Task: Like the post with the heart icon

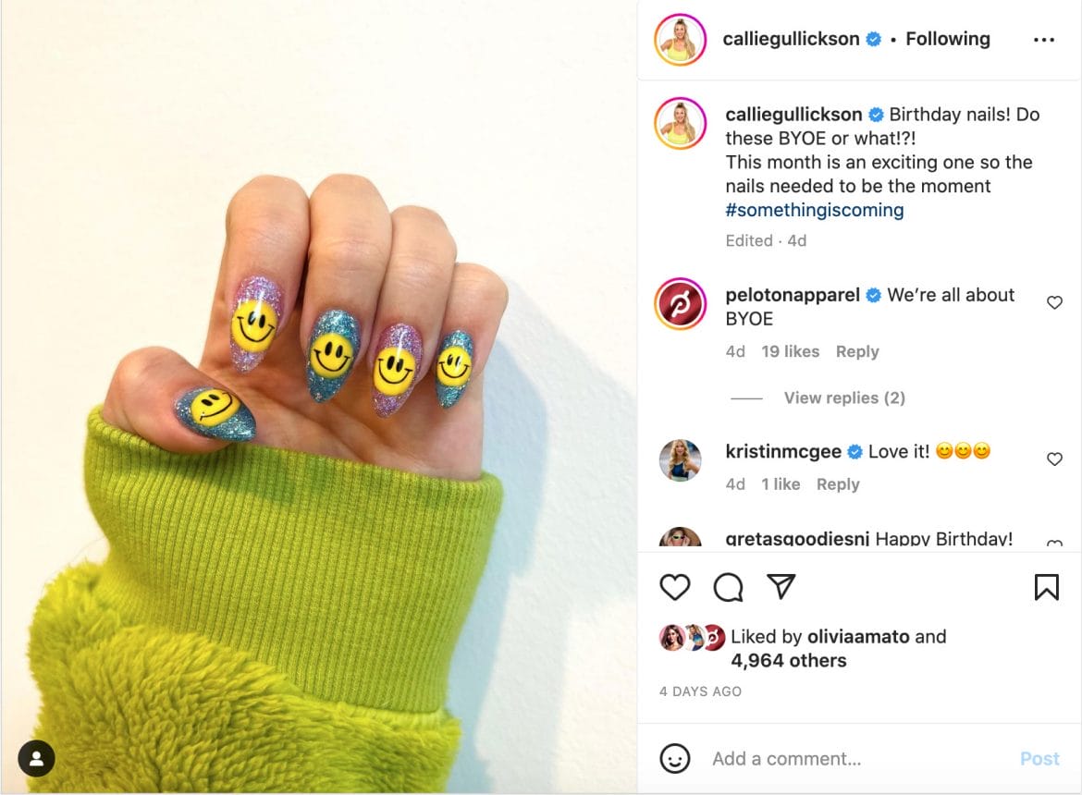Action: (x=674, y=587)
